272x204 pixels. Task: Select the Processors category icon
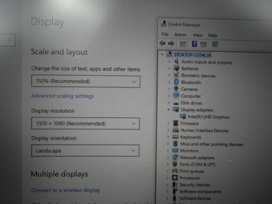click(175, 178)
